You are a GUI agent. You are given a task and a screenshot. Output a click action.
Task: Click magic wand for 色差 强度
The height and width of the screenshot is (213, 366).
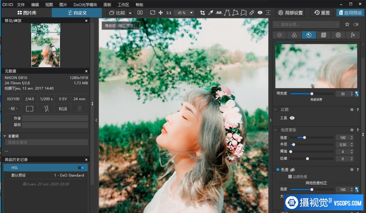pyautogui.click(x=357, y=189)
